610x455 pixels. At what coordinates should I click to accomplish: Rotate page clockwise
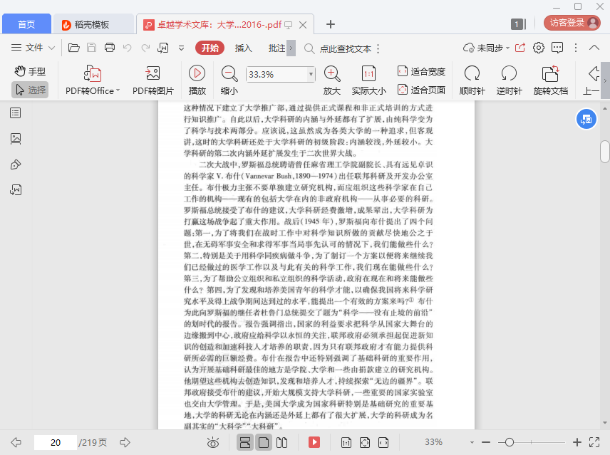click(472, 80)
